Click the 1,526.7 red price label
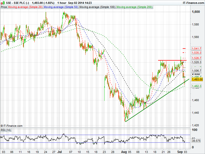Screen dimensions: 205x154 pyautogui.click(x=196, y=58)
